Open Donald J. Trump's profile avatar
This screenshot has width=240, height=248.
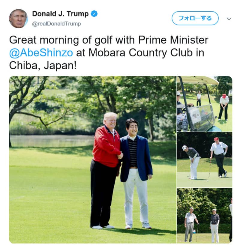[18, 19]
